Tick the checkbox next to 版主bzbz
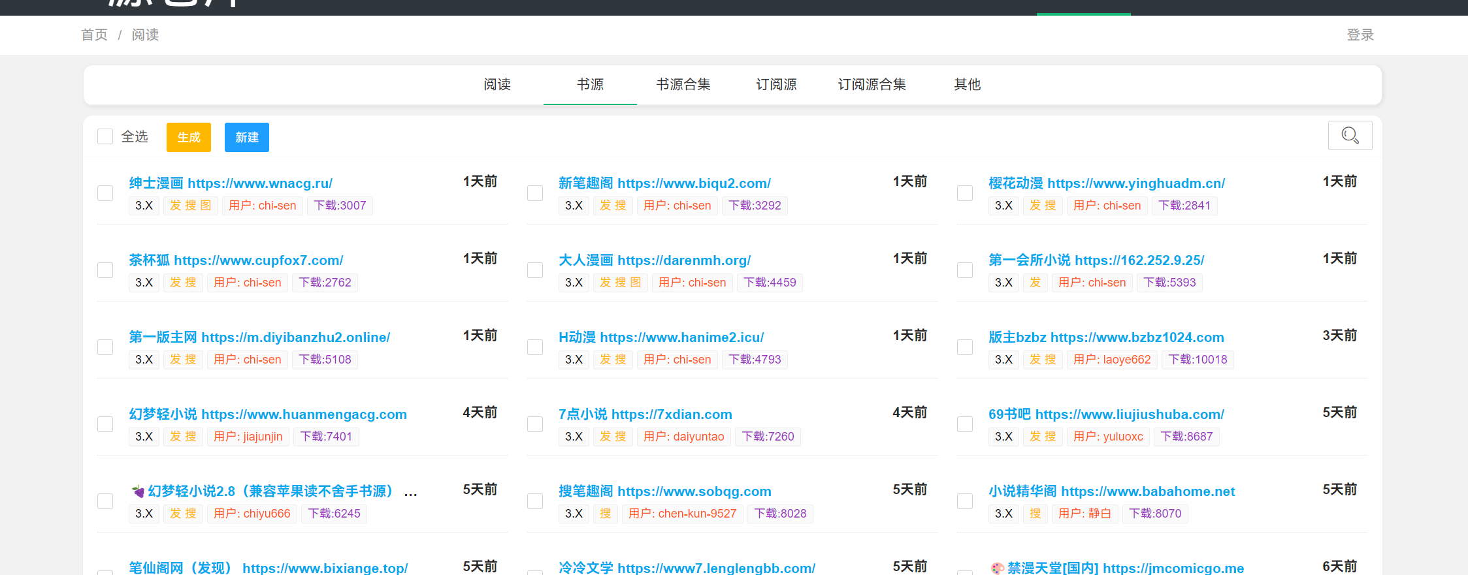This screenshot has width=1468, height=575. point(965,347)
